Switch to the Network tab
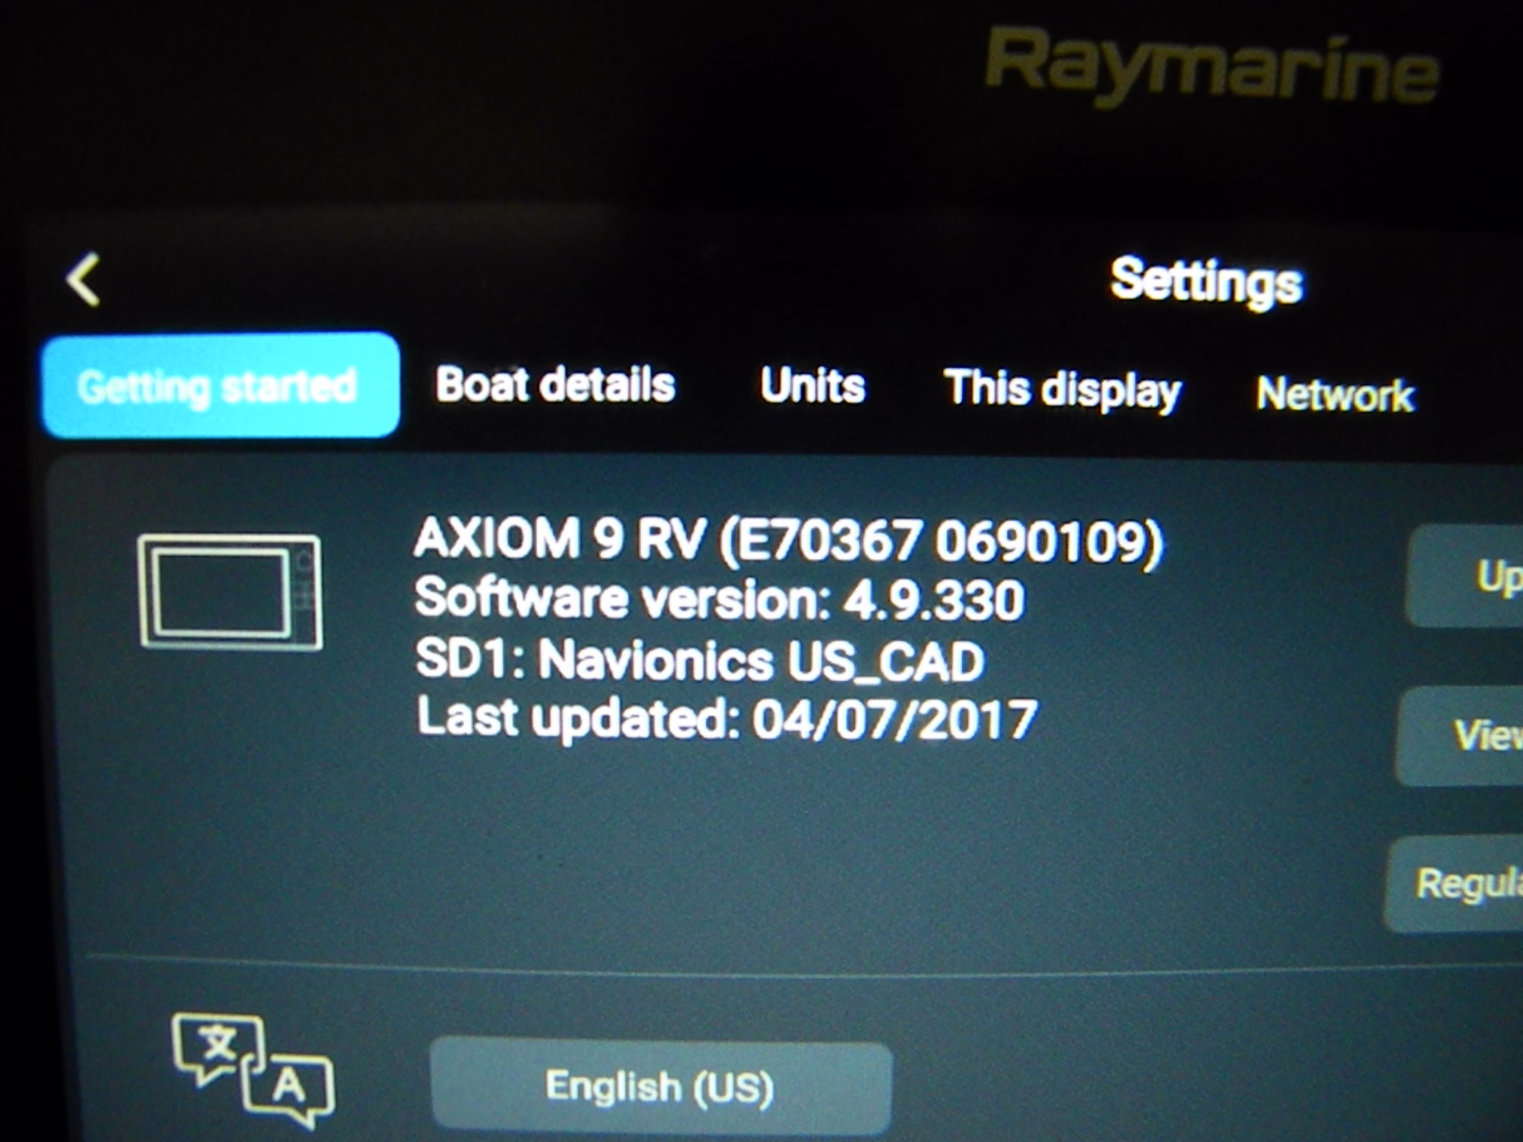Image resolution: width=1523 pixels, height=1142 pixels. [x=1335, y=393]
